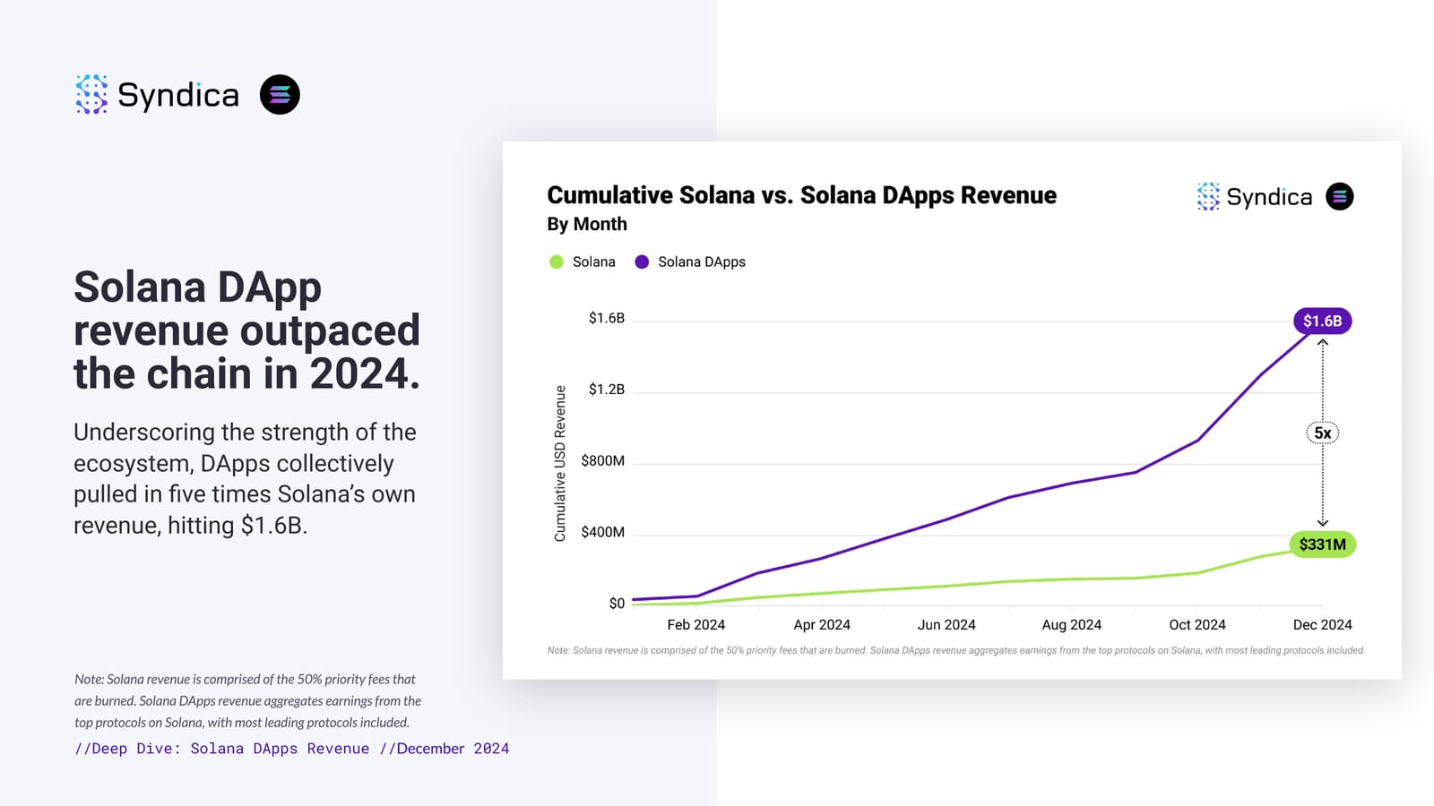Viewport: 1434px width, 806px height.
Task: Expand the Dec 2024 axis label
Action: [x=1322, y=624]
